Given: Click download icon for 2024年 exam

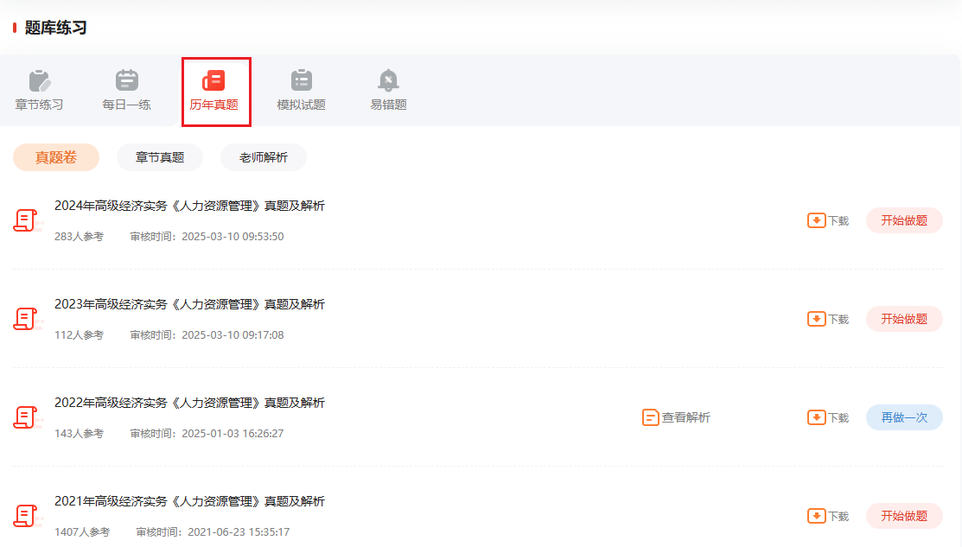Looking at the screenshot, I should click(817, 220).
